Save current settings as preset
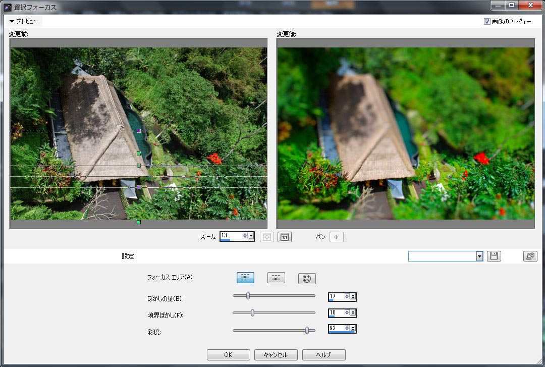The height and width of the screenshot is (367, 545). point(494,256)
